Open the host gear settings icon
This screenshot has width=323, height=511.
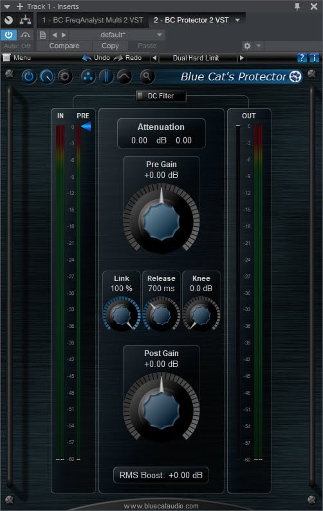[247, 46]
